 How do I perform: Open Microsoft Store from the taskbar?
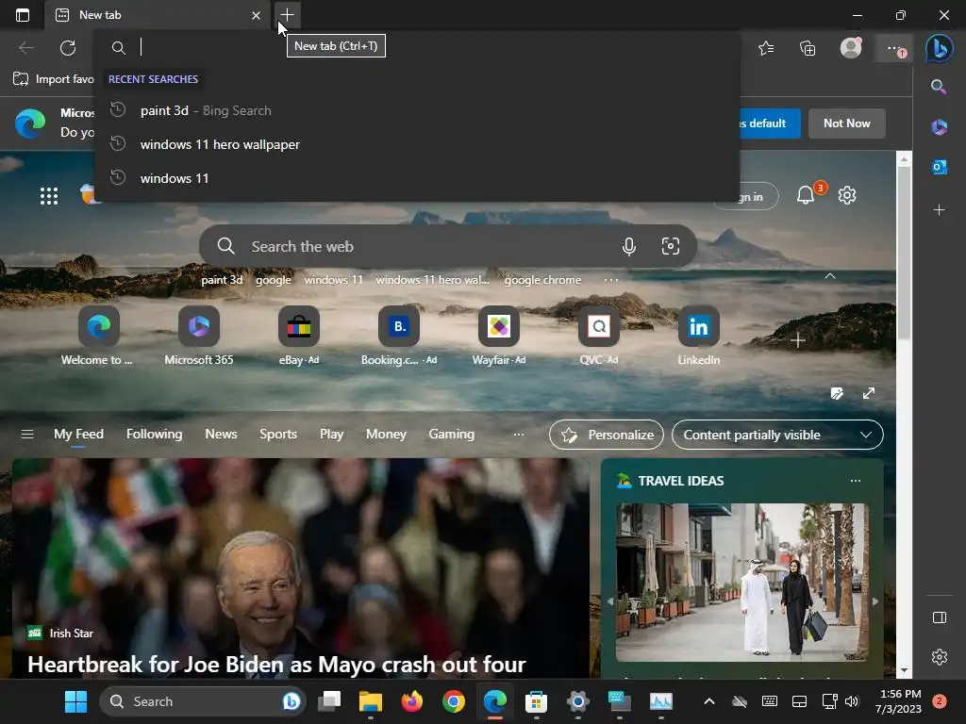tap(536, 701)
